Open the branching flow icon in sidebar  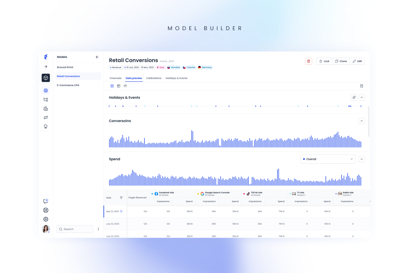(46, 100)
